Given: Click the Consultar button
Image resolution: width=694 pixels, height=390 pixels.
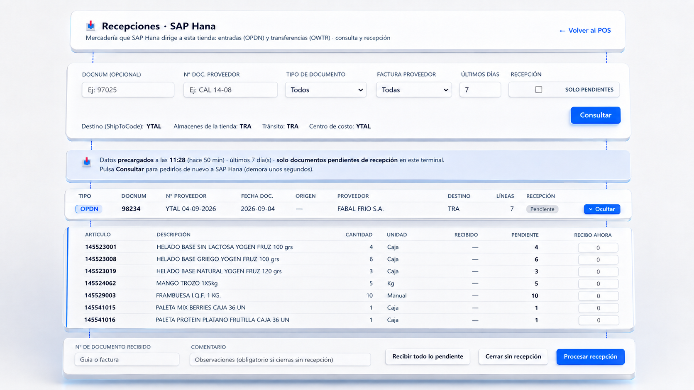Looking at the screenshot, I should pos(595,115).
